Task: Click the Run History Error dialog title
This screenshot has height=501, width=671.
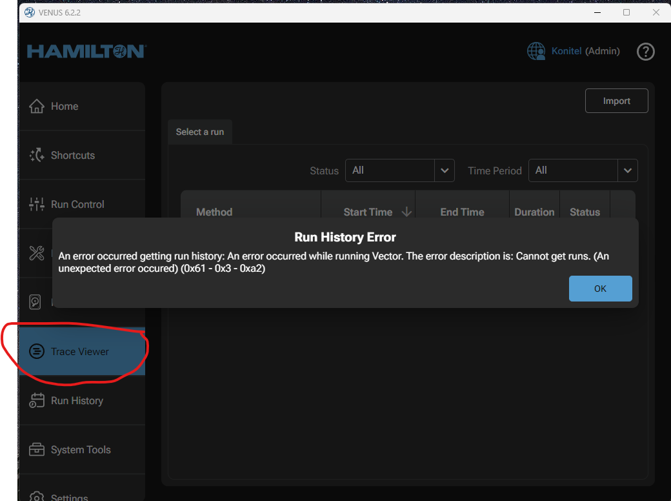Action: (345, 237)
